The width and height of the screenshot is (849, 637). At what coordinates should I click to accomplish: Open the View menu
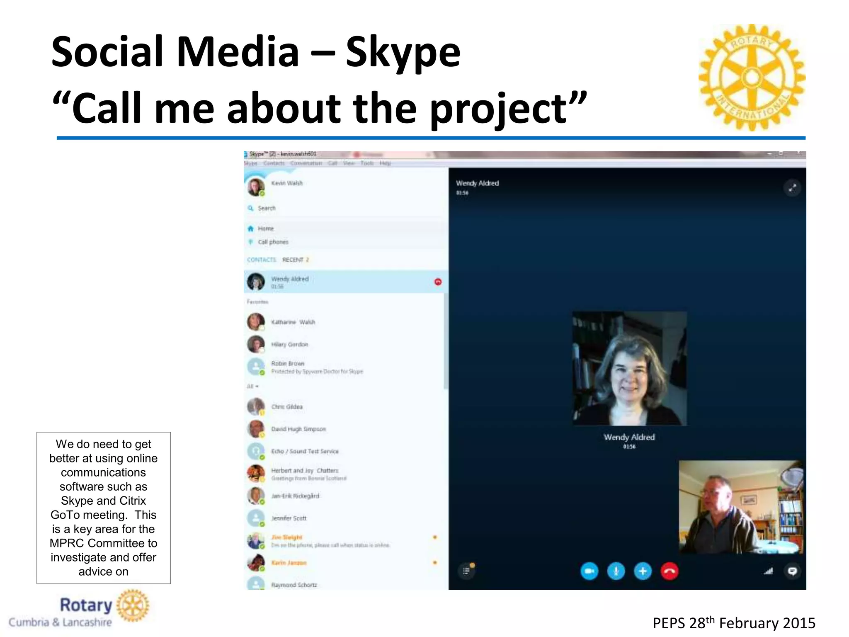coord(349,163)
